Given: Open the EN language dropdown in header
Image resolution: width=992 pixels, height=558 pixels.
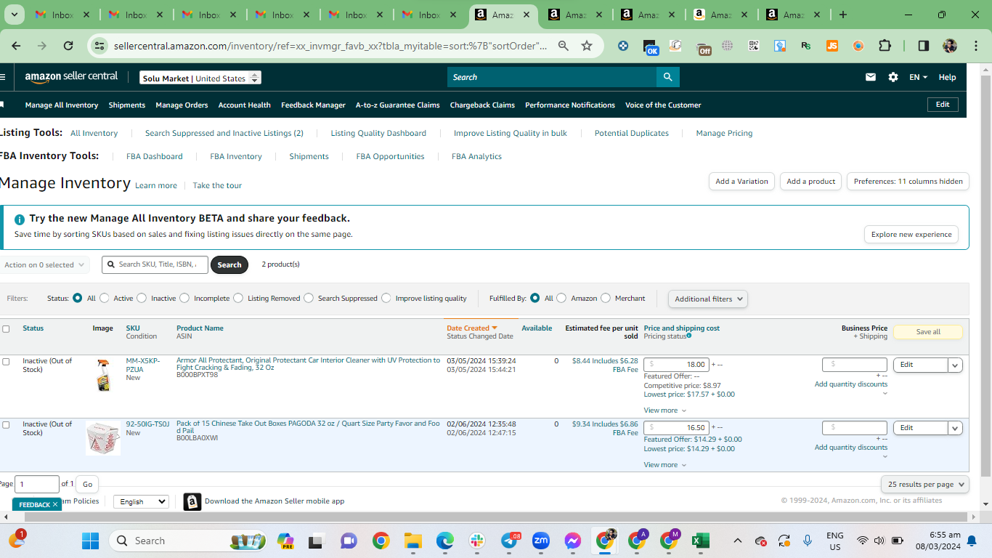Looking at the screenshot, I should pyautogui.click(x=918, y=77).
